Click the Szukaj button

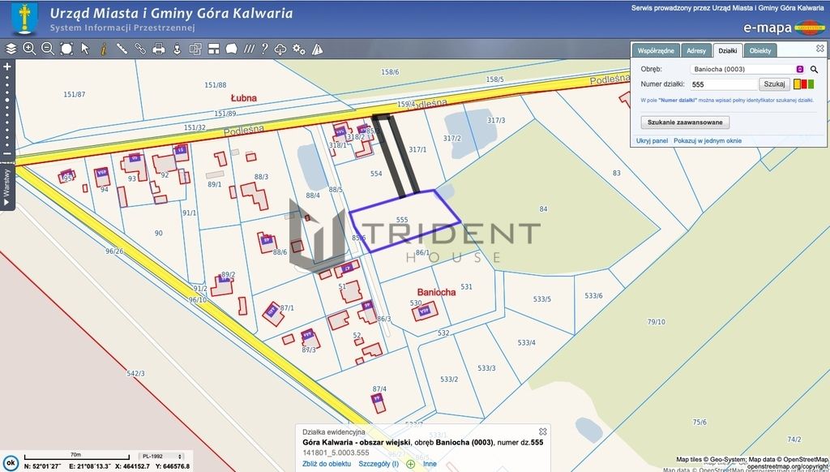[x=774, y=84]
